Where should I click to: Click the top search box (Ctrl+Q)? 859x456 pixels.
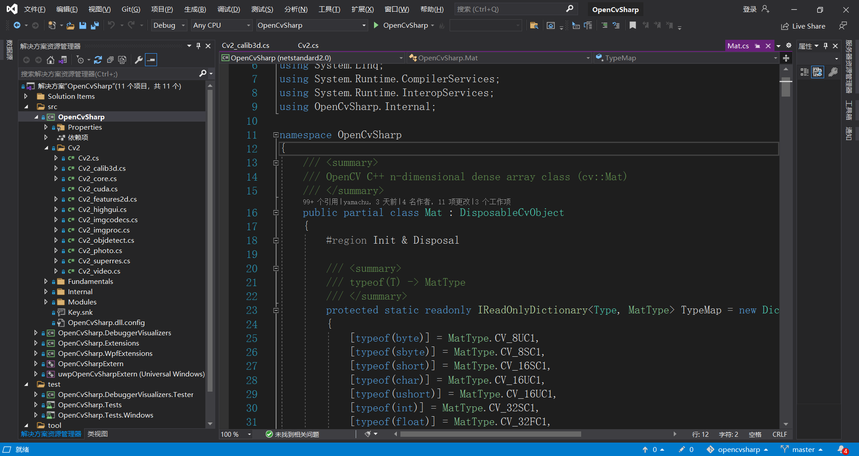[515, 9]
